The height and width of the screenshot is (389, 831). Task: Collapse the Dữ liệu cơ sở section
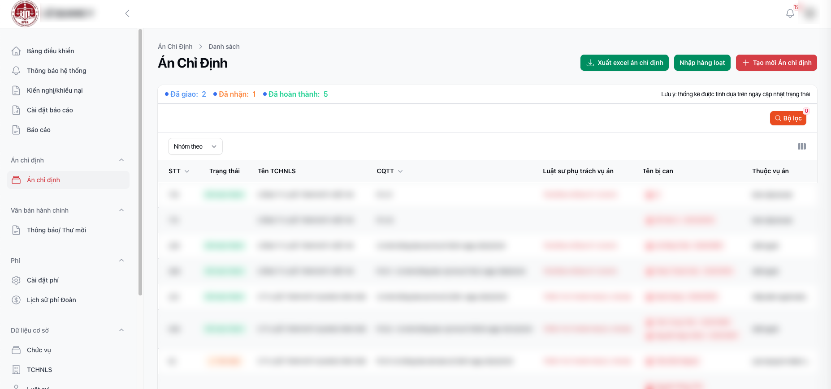121,330
